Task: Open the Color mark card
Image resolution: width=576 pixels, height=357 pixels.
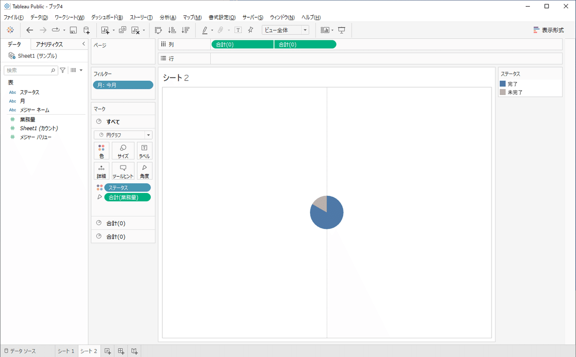Action: (x=101, y=151)
